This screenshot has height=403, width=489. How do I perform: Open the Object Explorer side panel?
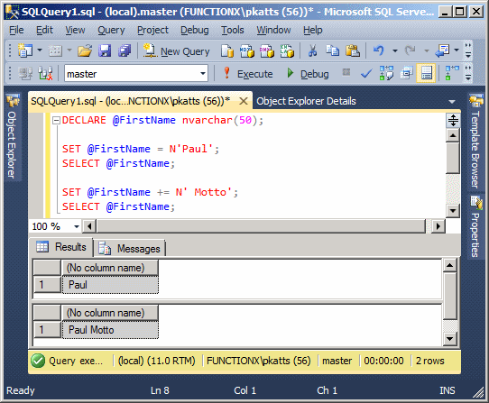[x=12, y=137]
